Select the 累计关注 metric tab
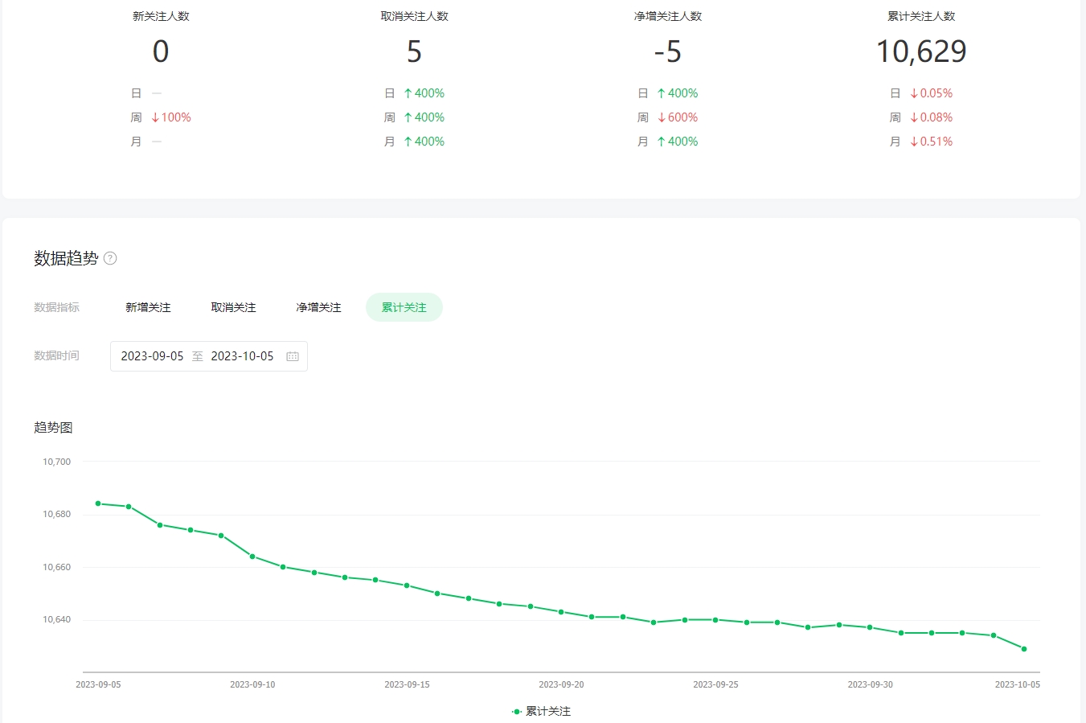The height and width of the screenshot is (723, 1086). click(404, 307)
